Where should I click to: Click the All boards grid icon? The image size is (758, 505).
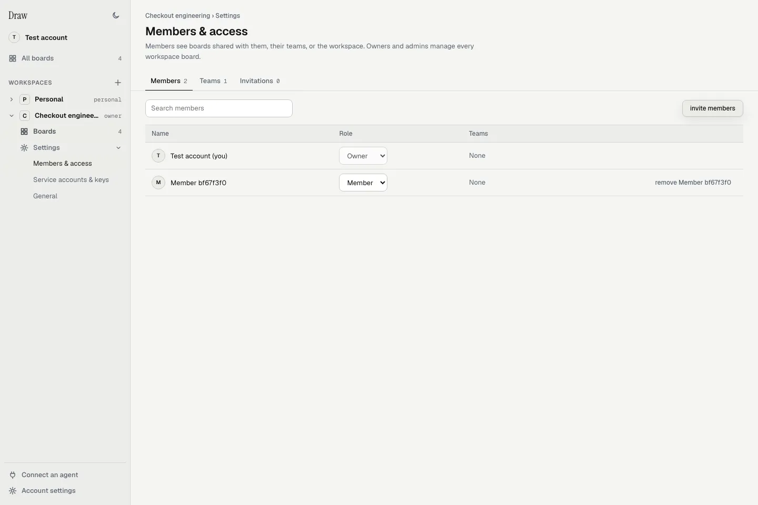[13, 58]
